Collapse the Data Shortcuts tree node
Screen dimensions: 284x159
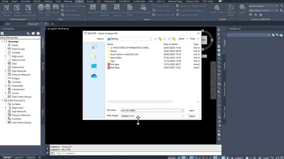tap(2, 100)
